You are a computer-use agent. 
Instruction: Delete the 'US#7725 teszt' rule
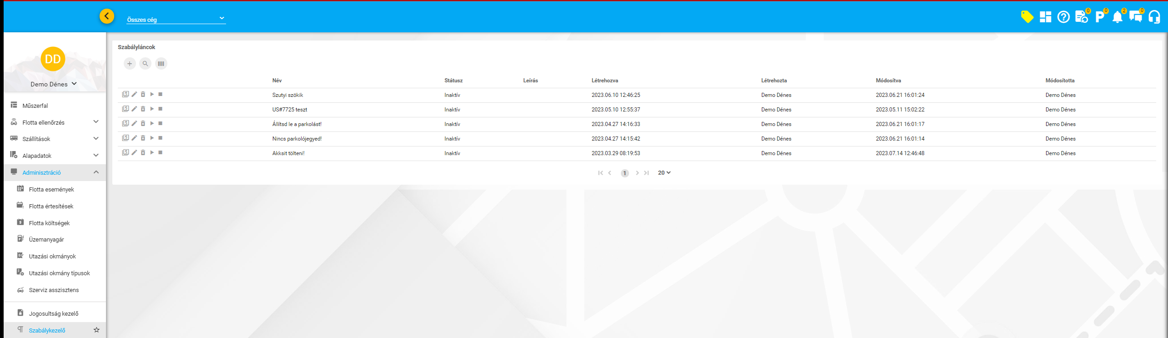click(x=143, y=109)
